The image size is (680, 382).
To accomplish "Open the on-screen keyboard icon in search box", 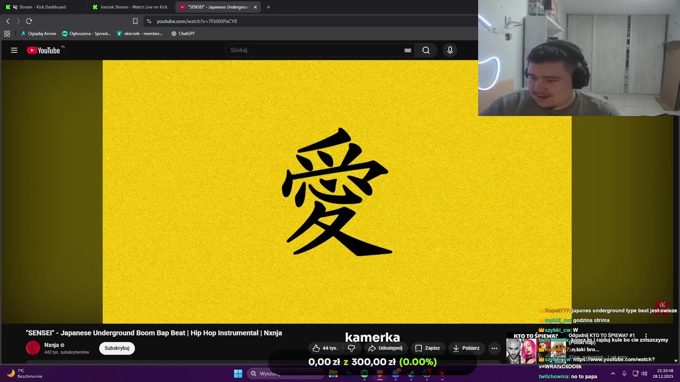I will pos(407,50).
